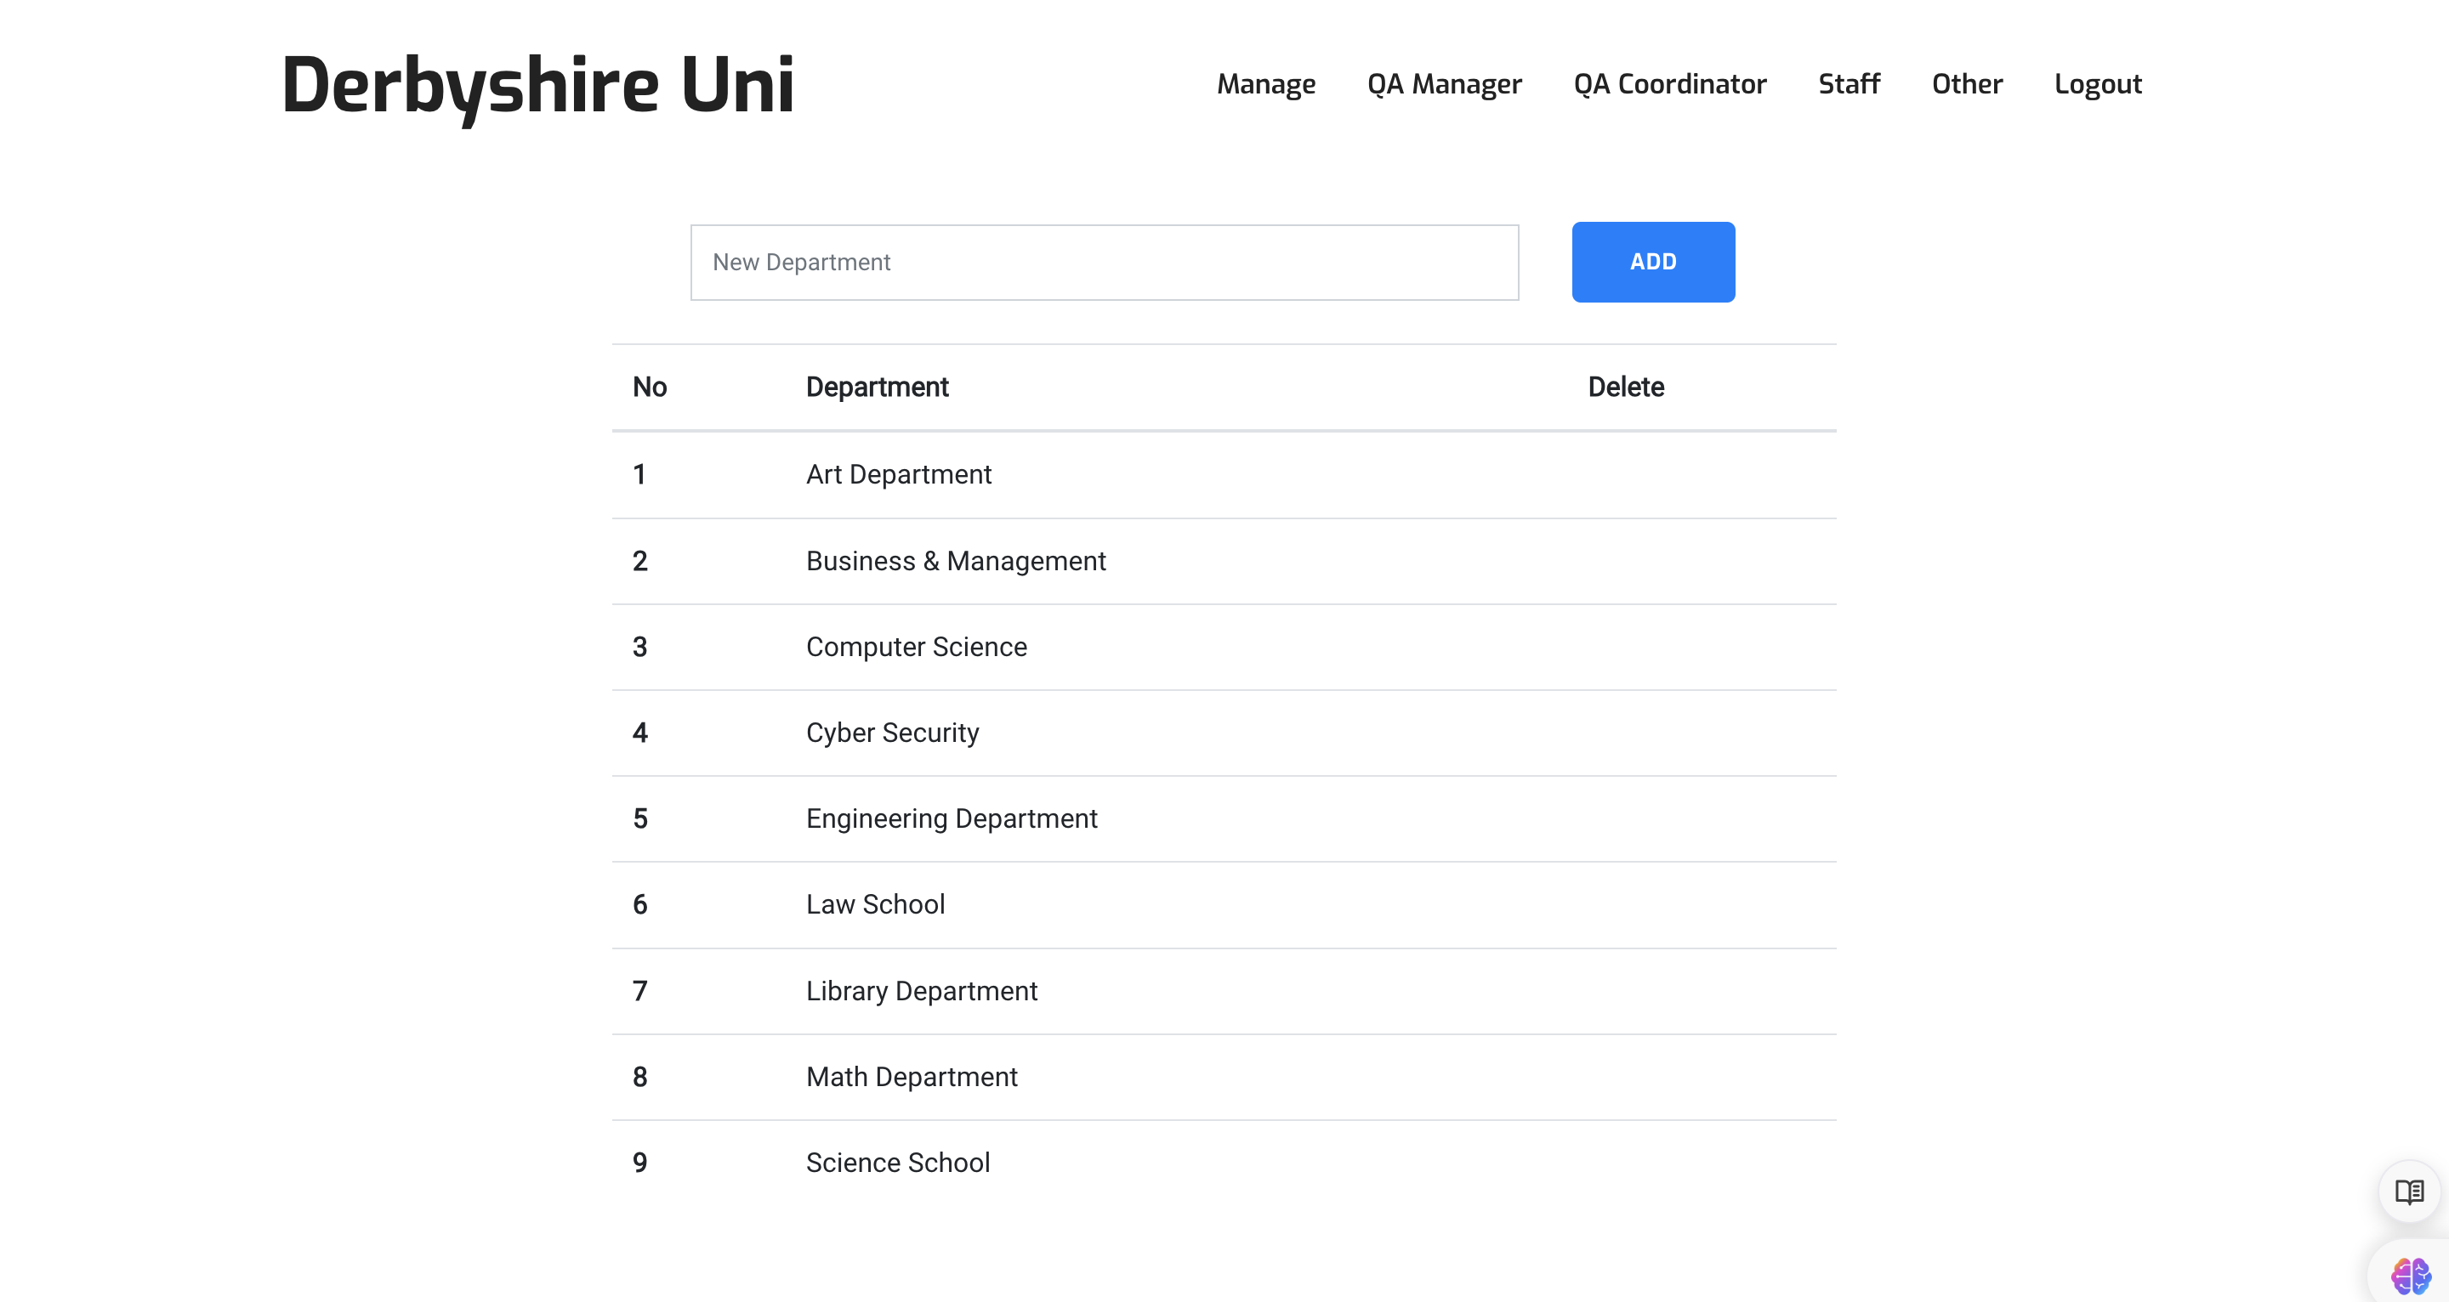Go to the Staff menu item
This screenshot has width=2449, height=1302.
1848,83
